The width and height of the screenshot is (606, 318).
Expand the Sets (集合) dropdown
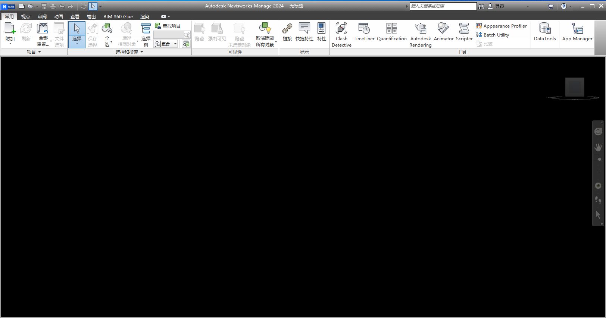tap(175, 44)
